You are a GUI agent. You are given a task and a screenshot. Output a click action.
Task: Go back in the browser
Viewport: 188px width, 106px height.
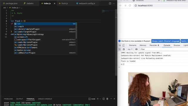(121, 6)
